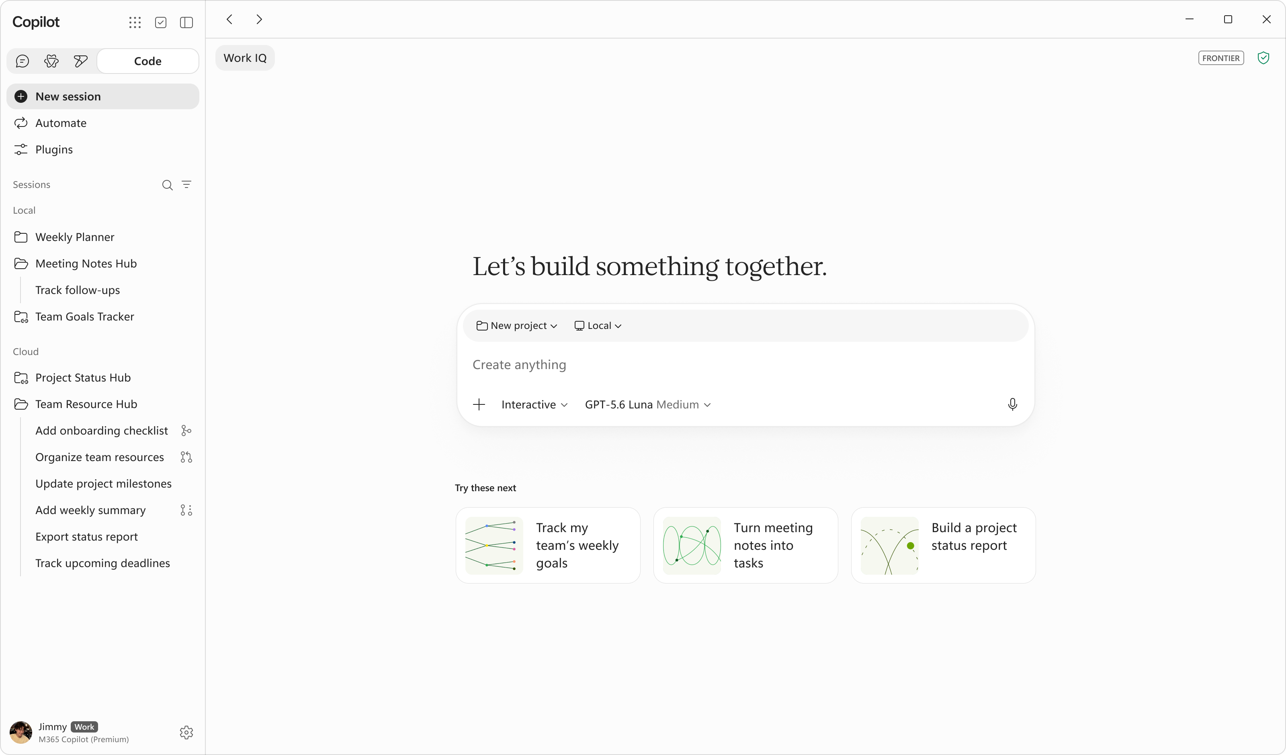Go back with the left arrow

point(229,19)
